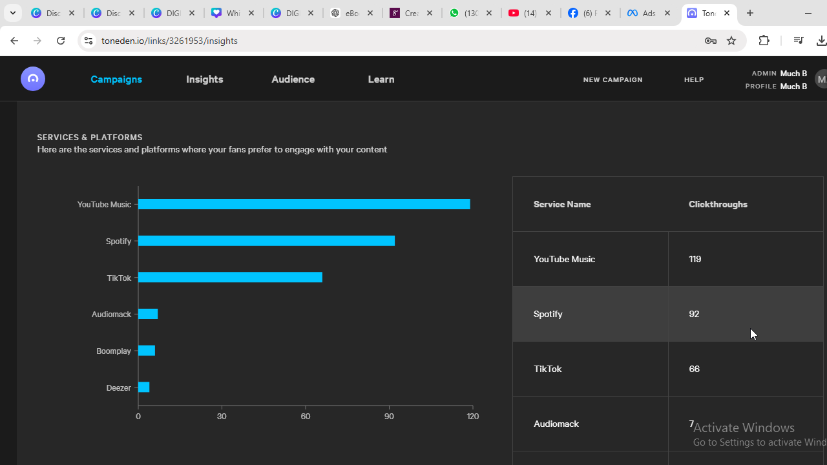Close the eBo tab
Image resolution: width=827 pixels, height=465 pixels.
pyautogui.click(x=370, y=13)
